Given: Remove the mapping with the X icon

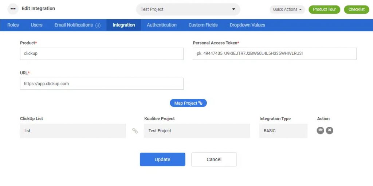Looking at the screenshot, I should click(x=329, y=130).
